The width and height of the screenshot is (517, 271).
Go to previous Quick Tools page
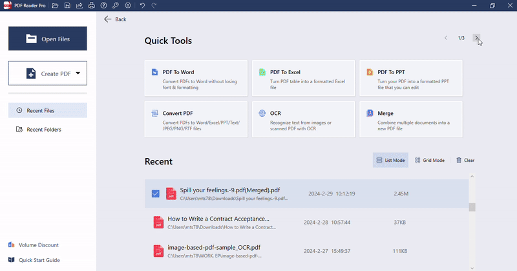446,38
